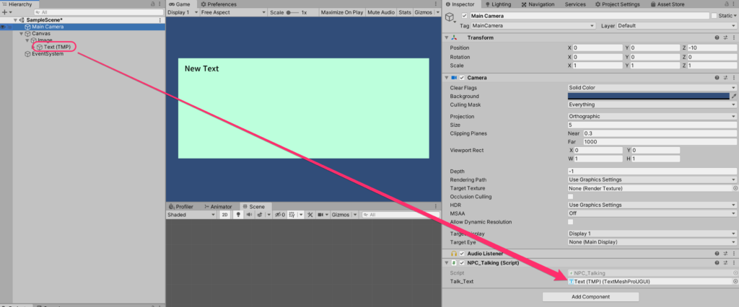
Task: Click the Add Component button
Action: point(590,296)
